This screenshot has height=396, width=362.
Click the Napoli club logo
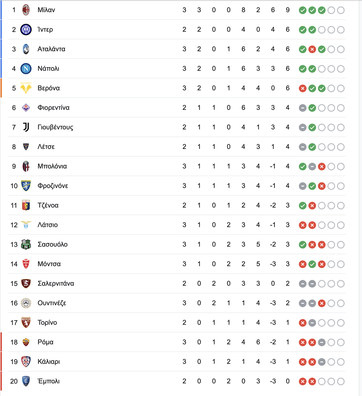tap(26, 69)
